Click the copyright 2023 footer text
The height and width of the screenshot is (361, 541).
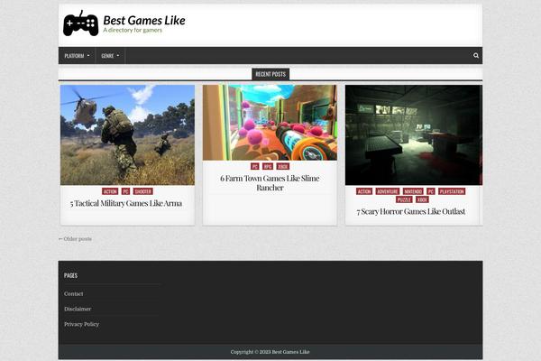coord(270,352)
